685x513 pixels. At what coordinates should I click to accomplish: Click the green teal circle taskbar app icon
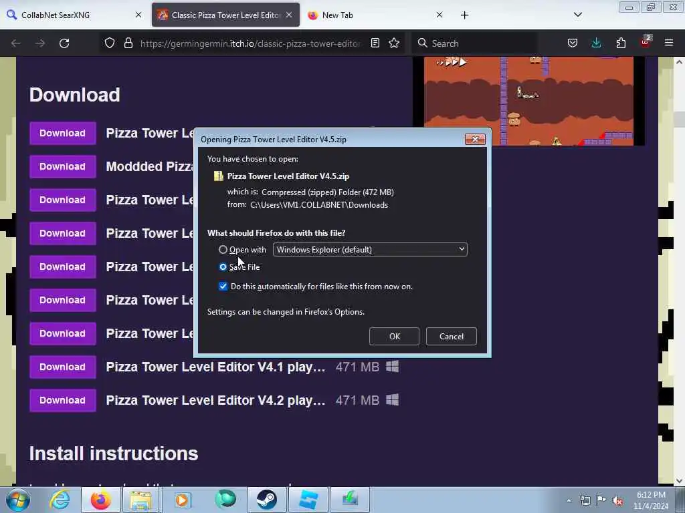(x=225, y=500)
